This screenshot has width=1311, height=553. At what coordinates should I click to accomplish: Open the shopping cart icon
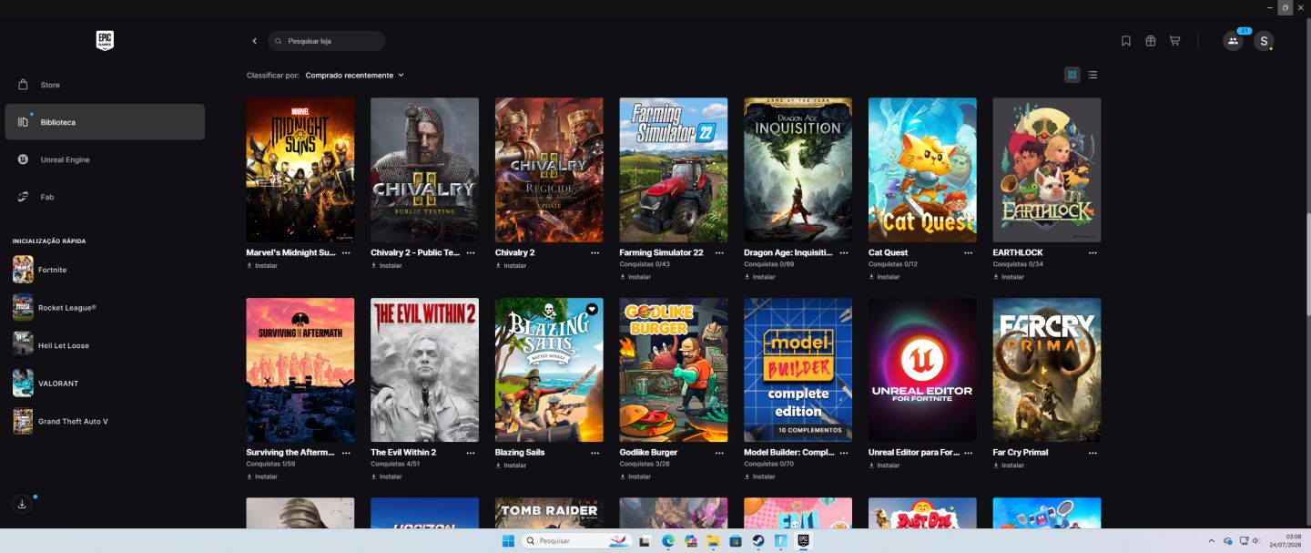pyautogui.click(x=1174, y=41)
